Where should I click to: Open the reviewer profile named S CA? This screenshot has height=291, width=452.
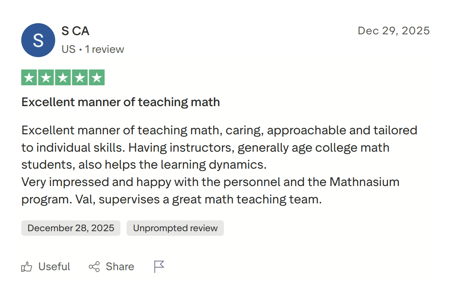tap(75, 31)
